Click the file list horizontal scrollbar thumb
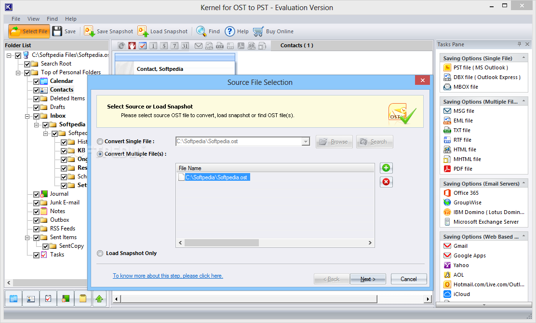Image resolution: width=536 pixels, height=323 pixels. tap(222, 242)
